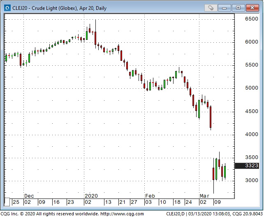
Task: Click the 13 date label on time axis
Action: (108, 202)
